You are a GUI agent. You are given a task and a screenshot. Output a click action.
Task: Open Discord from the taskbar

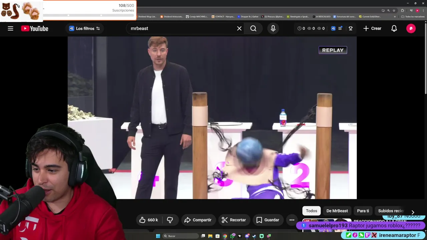(247, 236)
